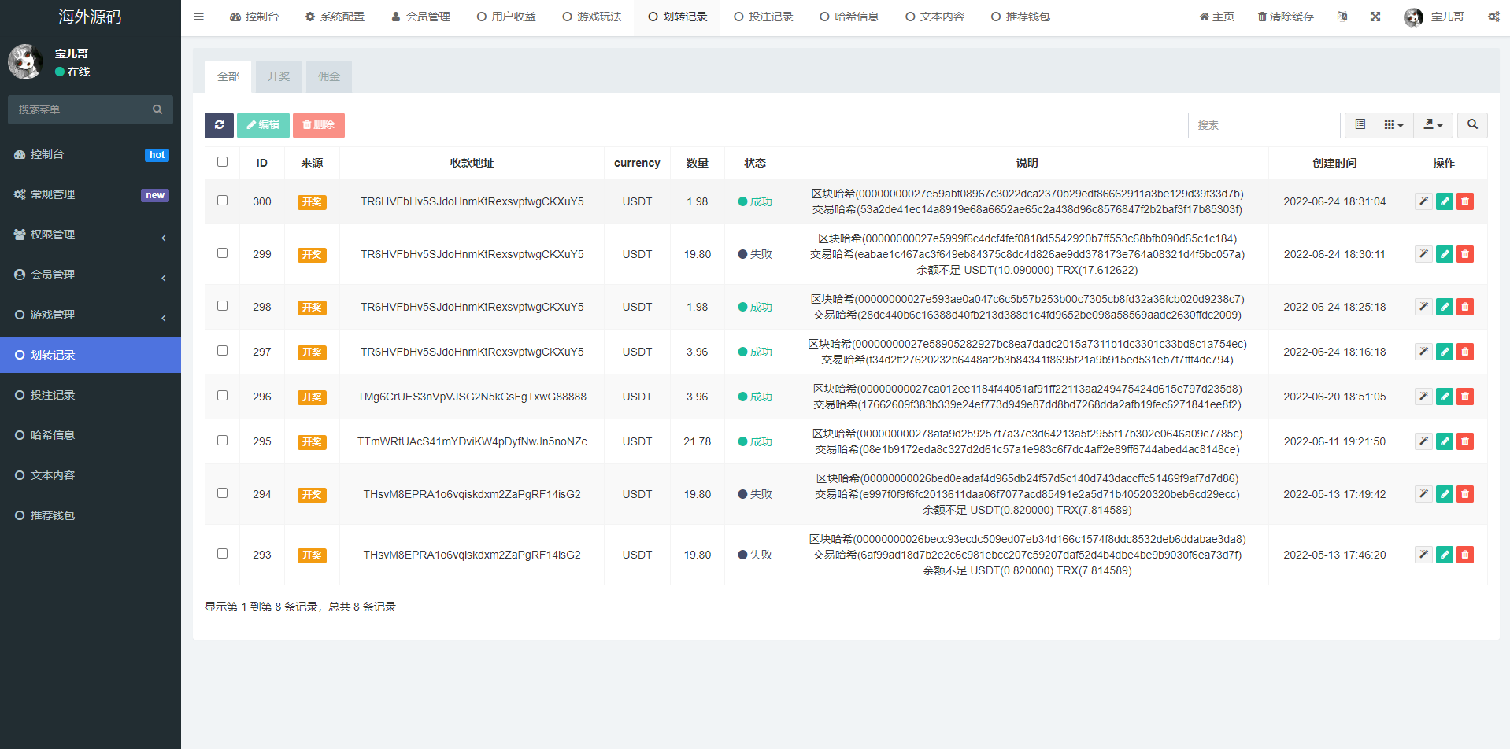Open the language switch icon
The width and height of the screenshot is (1510, 749).
click(x=1342, y=17)
